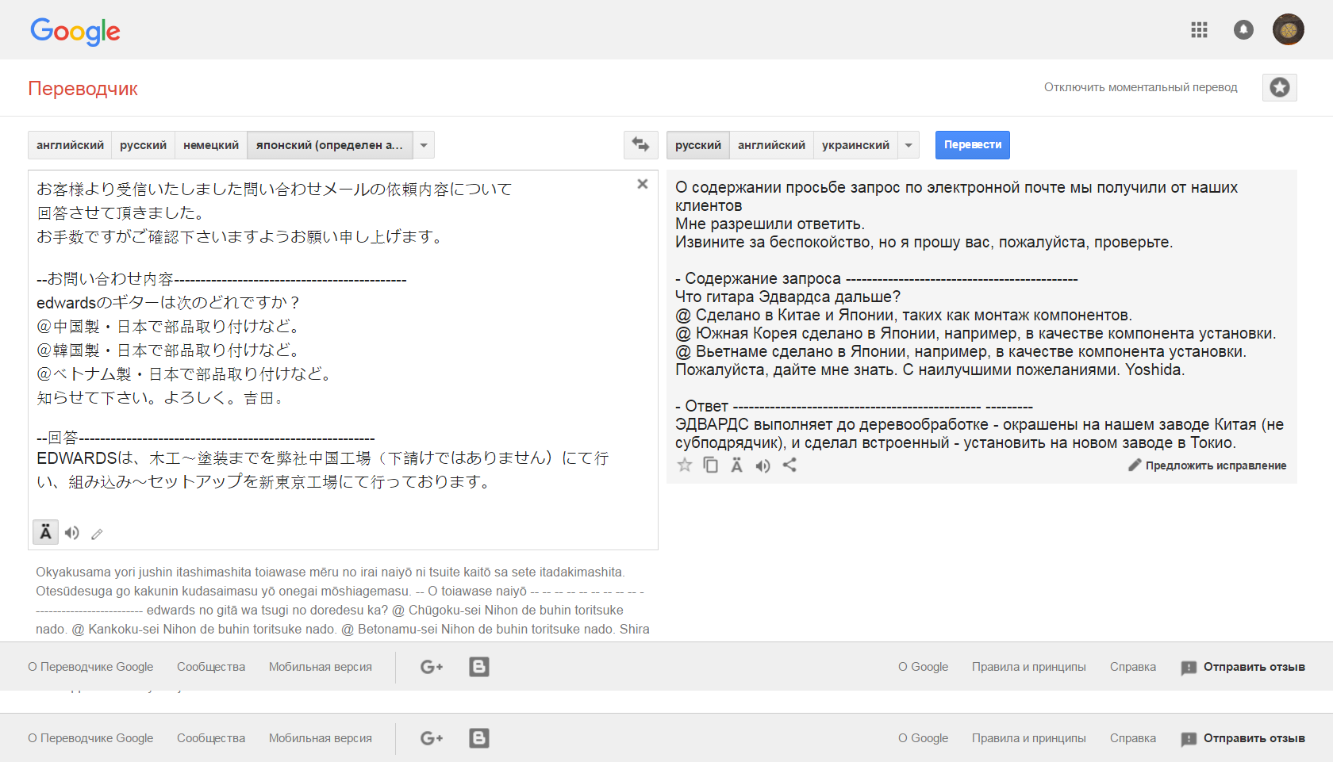Open Правила и принципы in upper footer
The width and height of the screenshot is (1333, 762).
[1029, 667]
